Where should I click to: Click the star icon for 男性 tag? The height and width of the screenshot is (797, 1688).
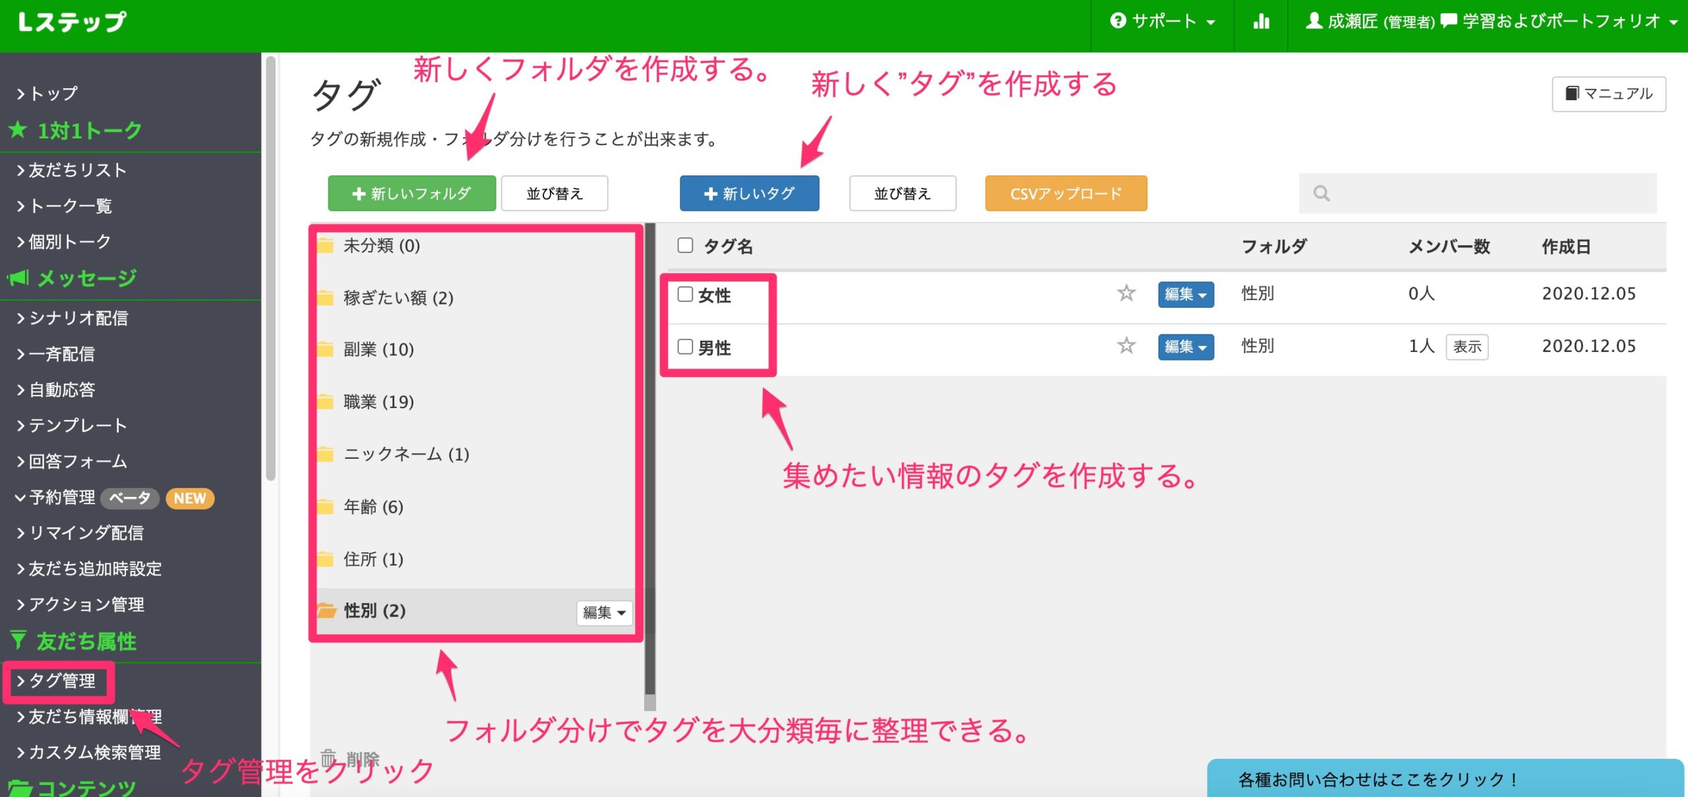(x=1126, y=346)
